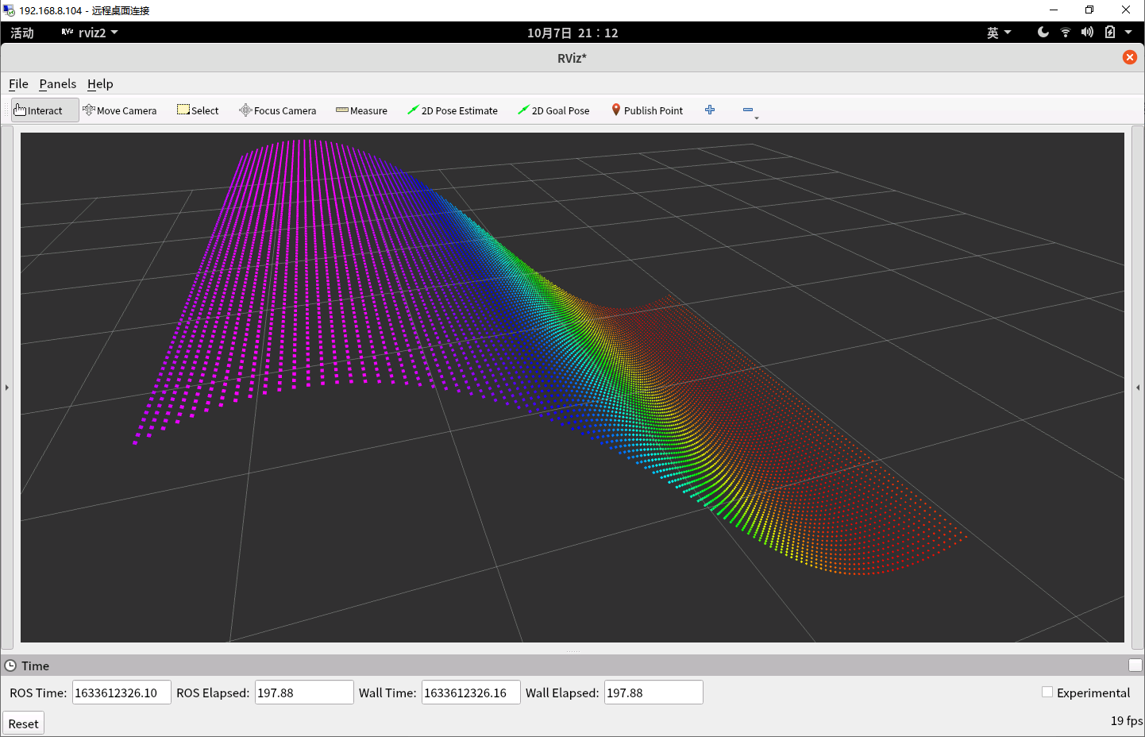Viewport: 1145px width, 737px height.
Task: Open the system menu dropdown arrow
Action: point(1128,33)
